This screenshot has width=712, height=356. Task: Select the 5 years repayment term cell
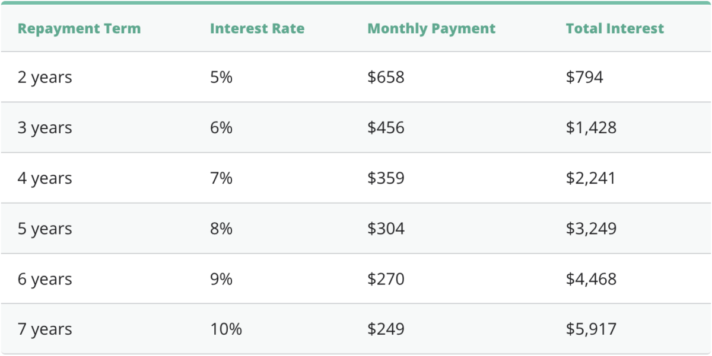(x=44, y=229)
